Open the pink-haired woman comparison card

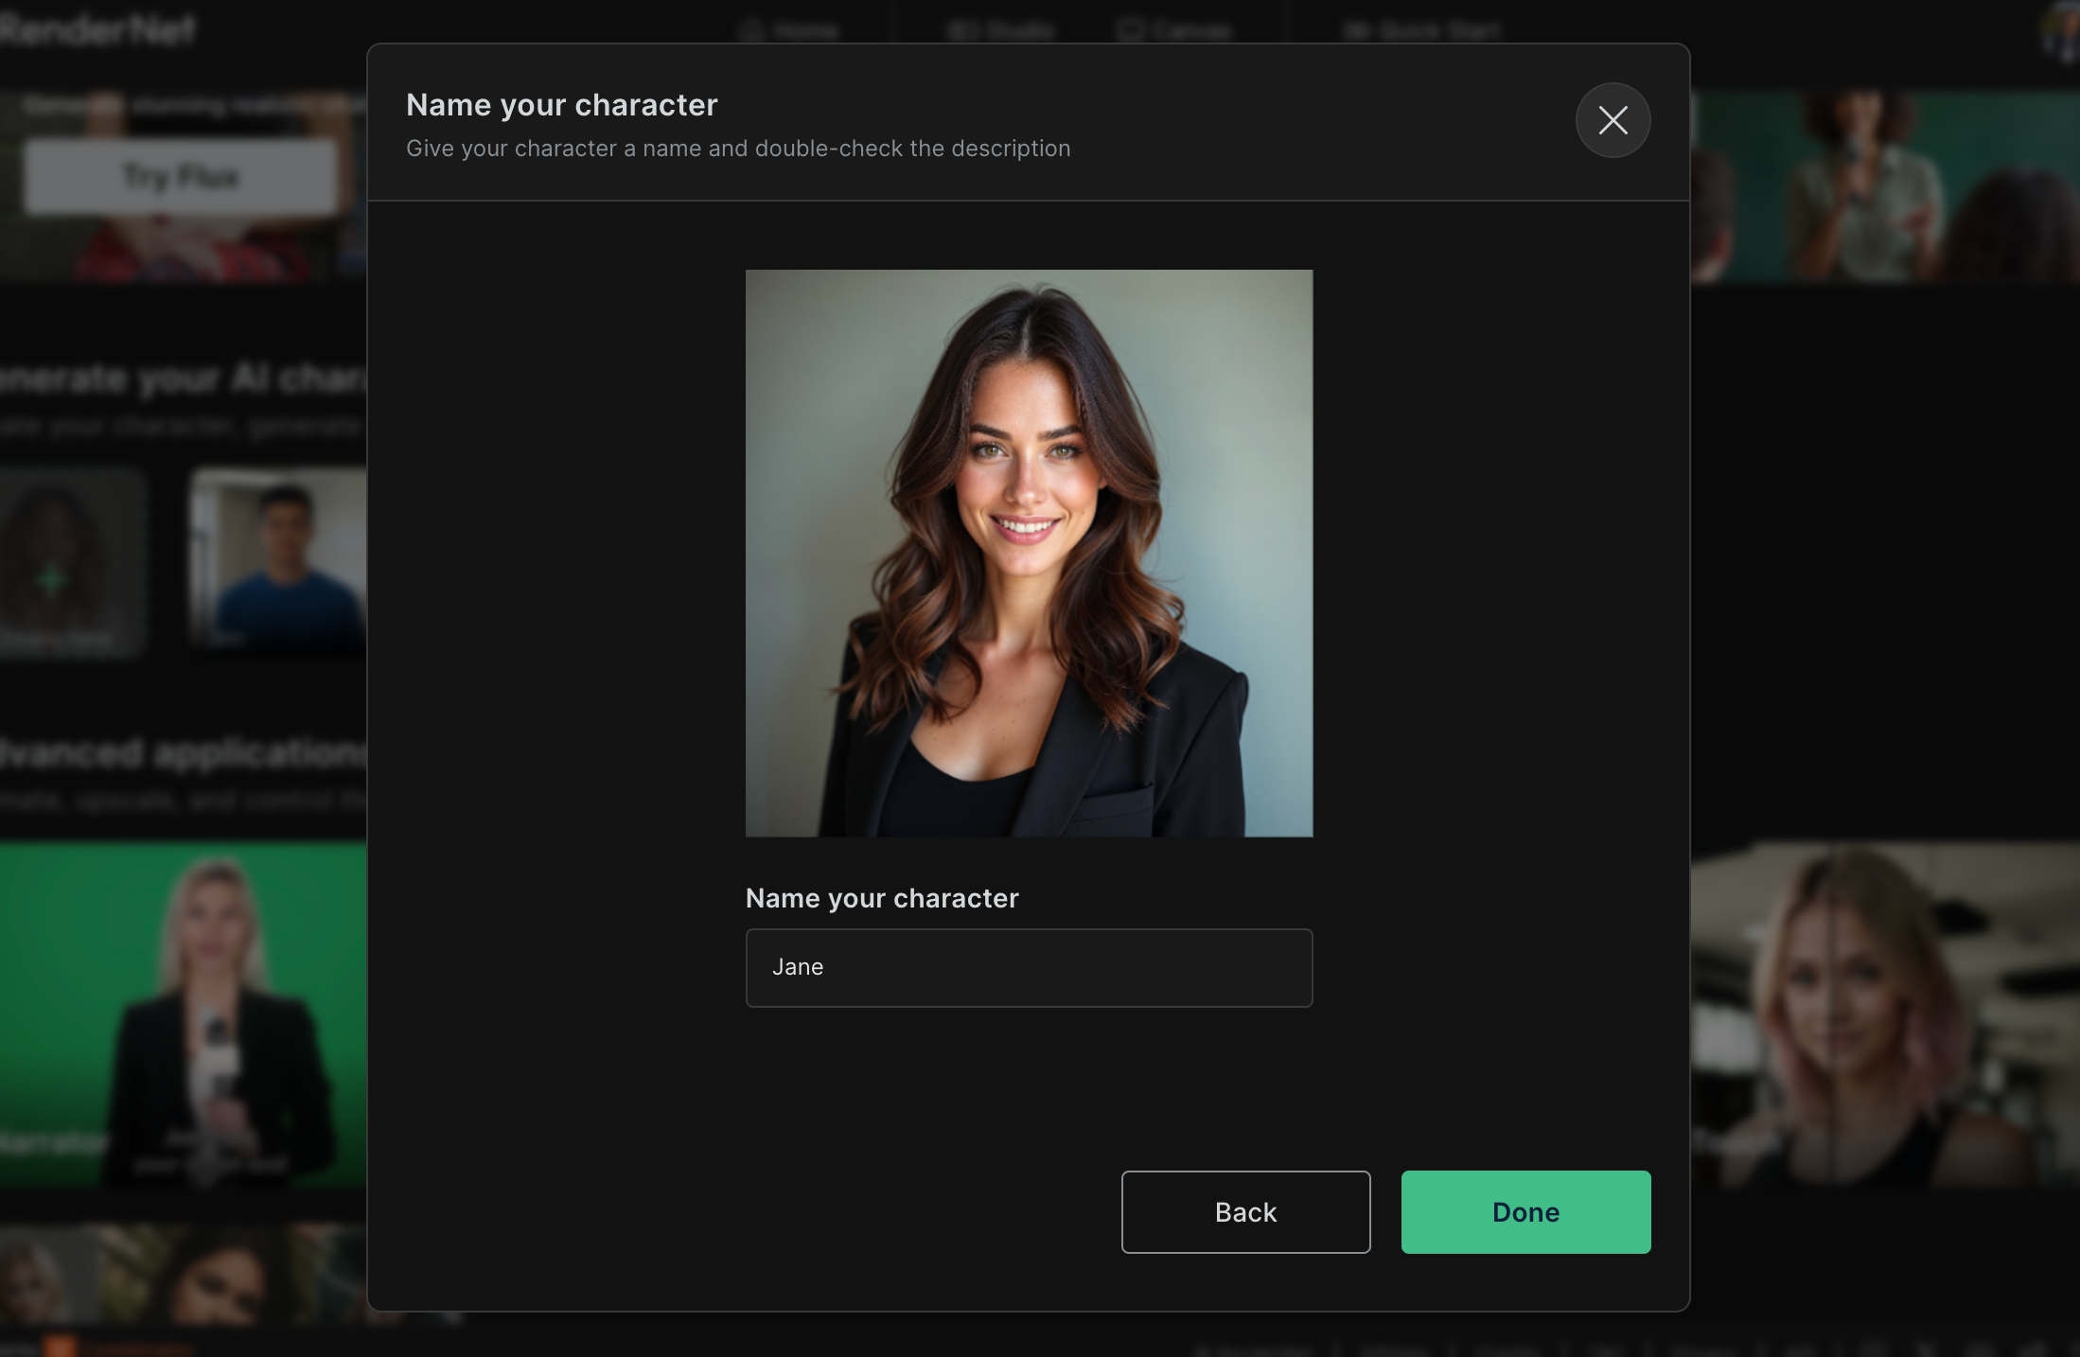tap(1885, 1014)
